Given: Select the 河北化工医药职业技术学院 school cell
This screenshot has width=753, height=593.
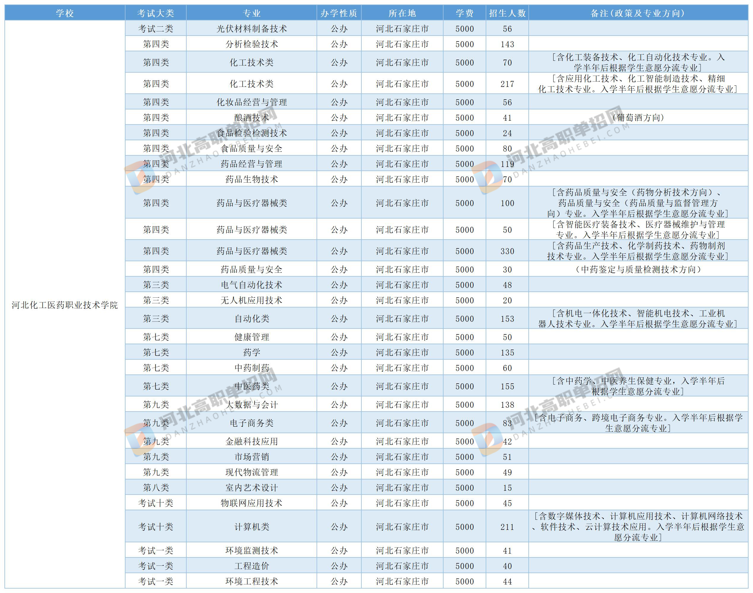Looking at the screenshot, I should coord(65,305).
